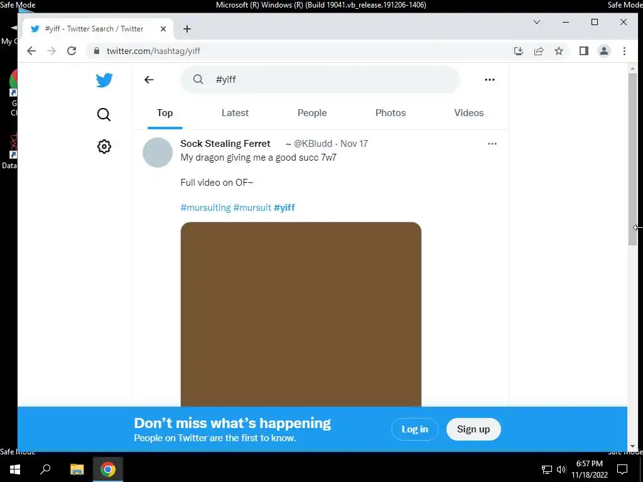The width and height of the screenshot is (643, 482).
Task: Click the browser forward arrow
Action: 51,51
